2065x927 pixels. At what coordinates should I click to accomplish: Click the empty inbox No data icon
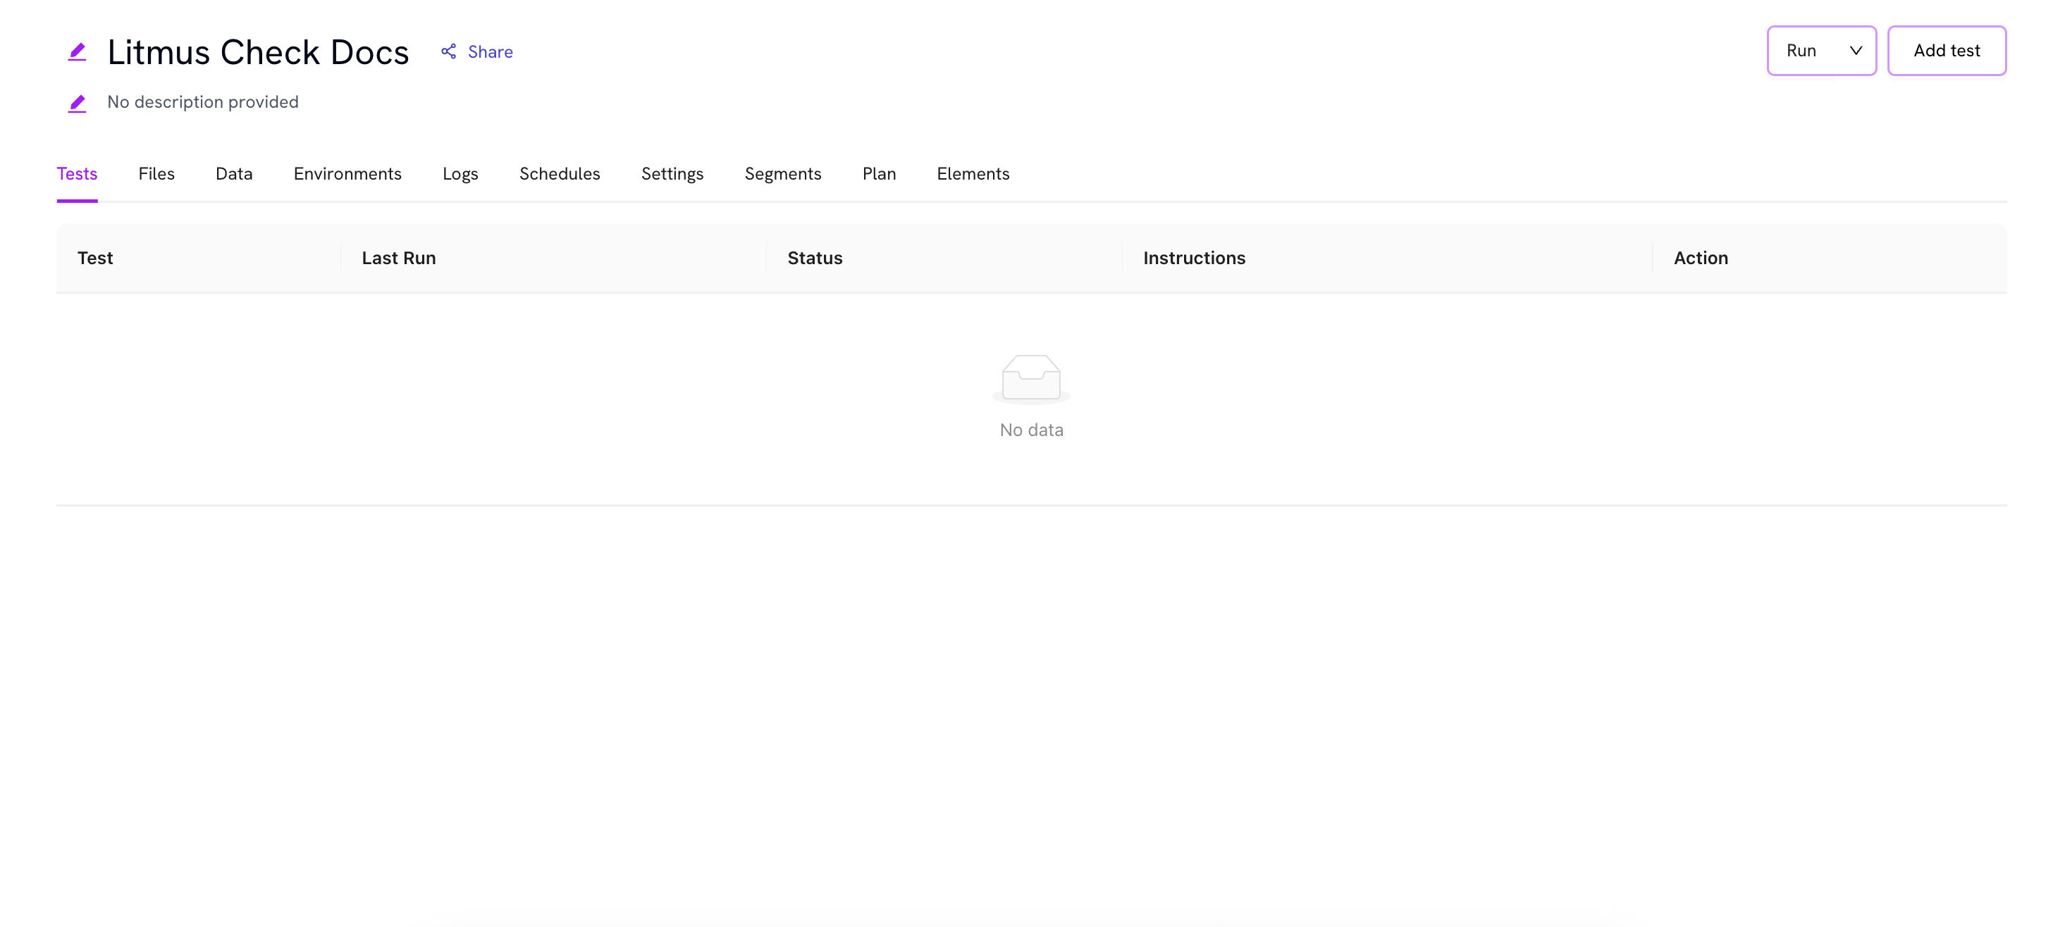click(1031, 378)
